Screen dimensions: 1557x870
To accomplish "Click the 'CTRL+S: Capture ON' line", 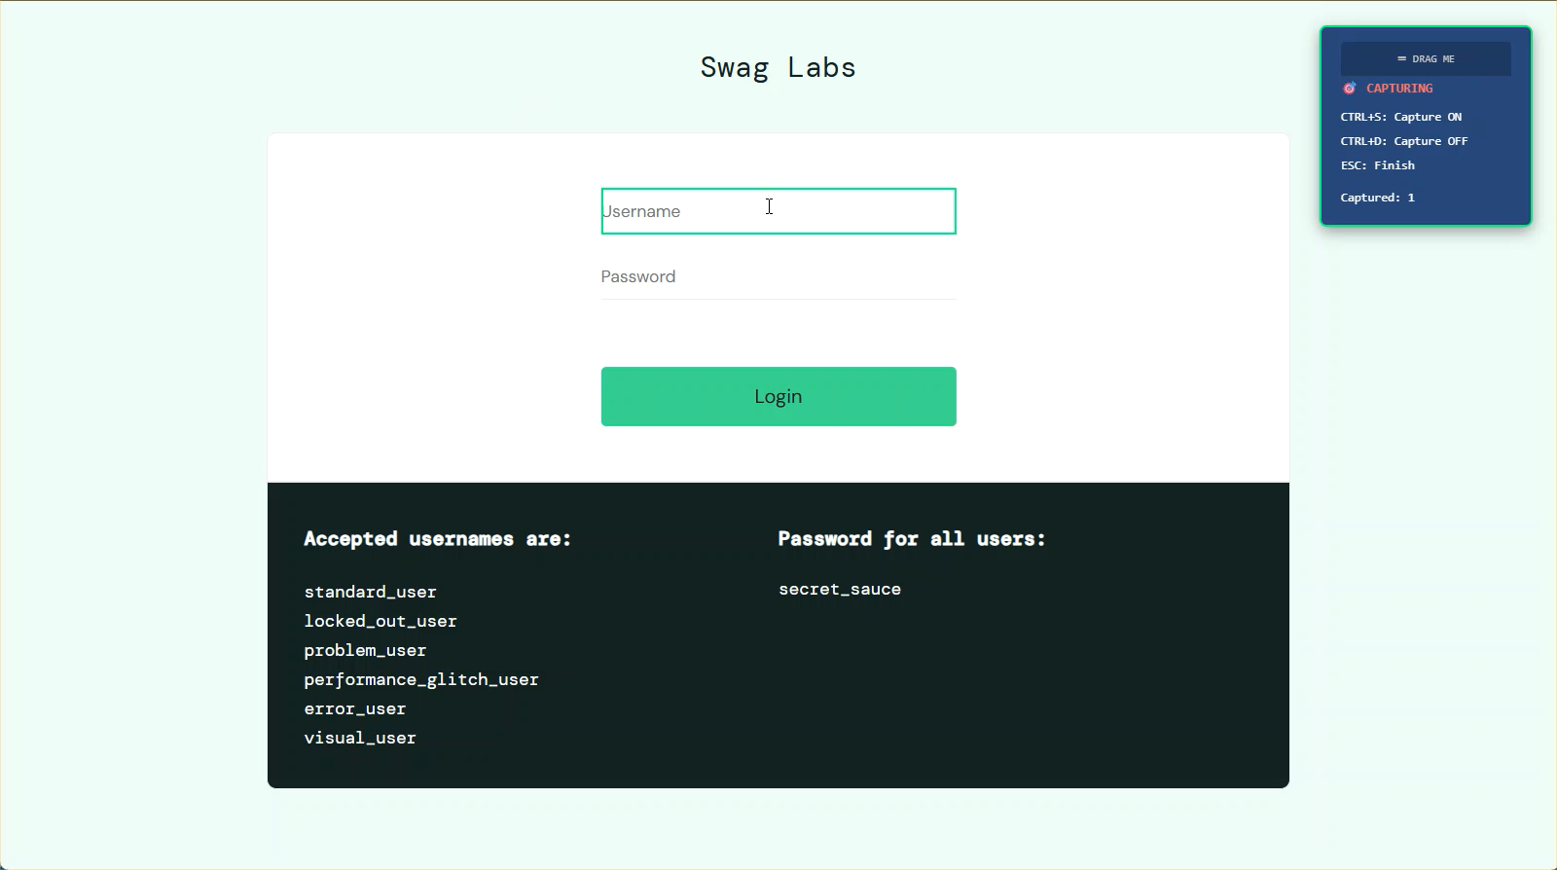I will [1401, 117].
